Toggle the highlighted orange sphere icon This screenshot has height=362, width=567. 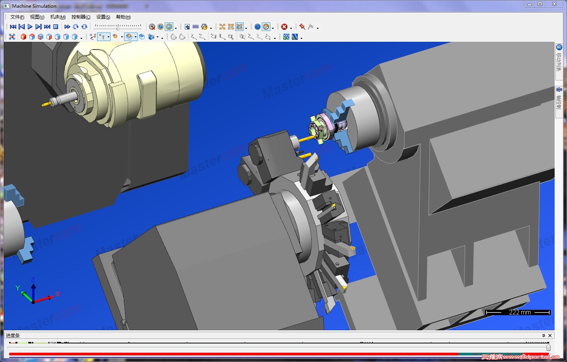coord(266,27)
